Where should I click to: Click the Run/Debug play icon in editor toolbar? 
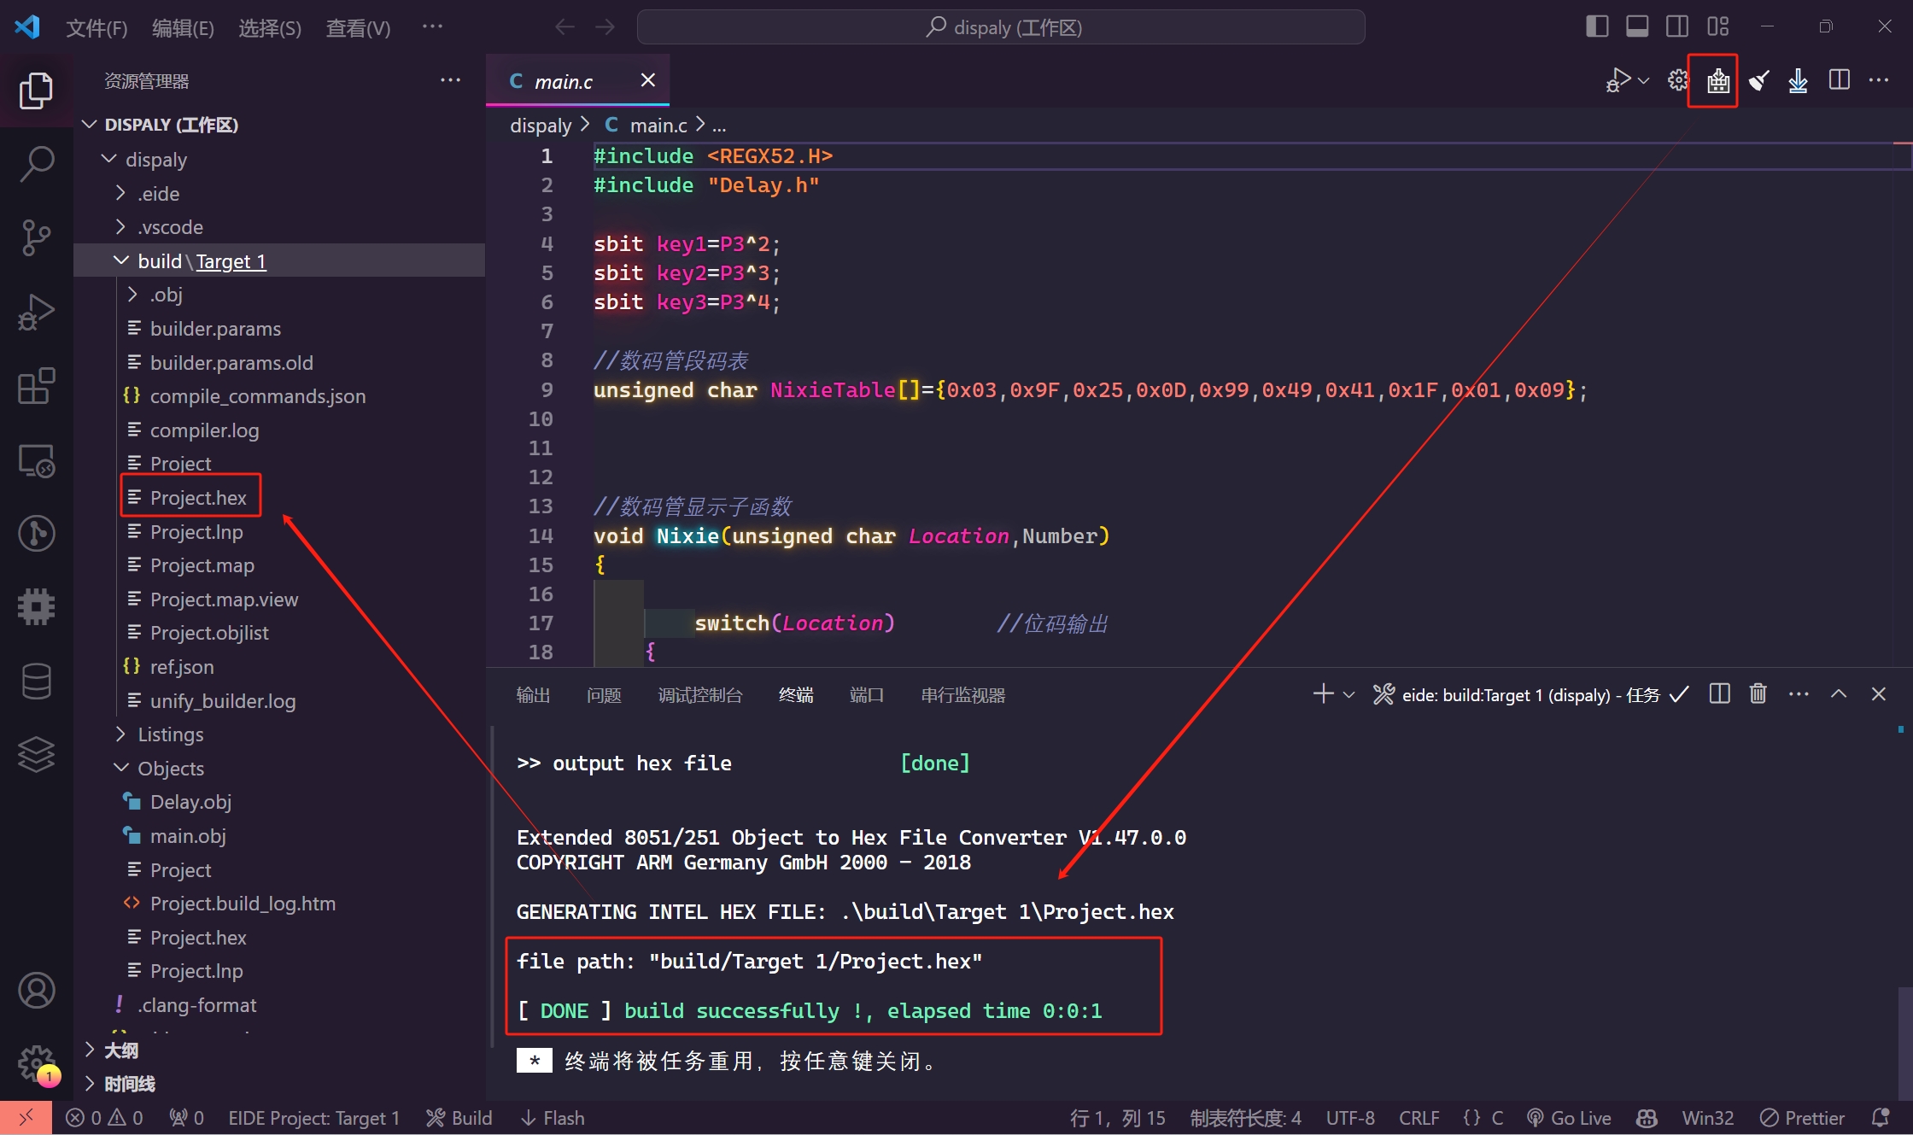pyautogui.click(x=1618, y=81)
